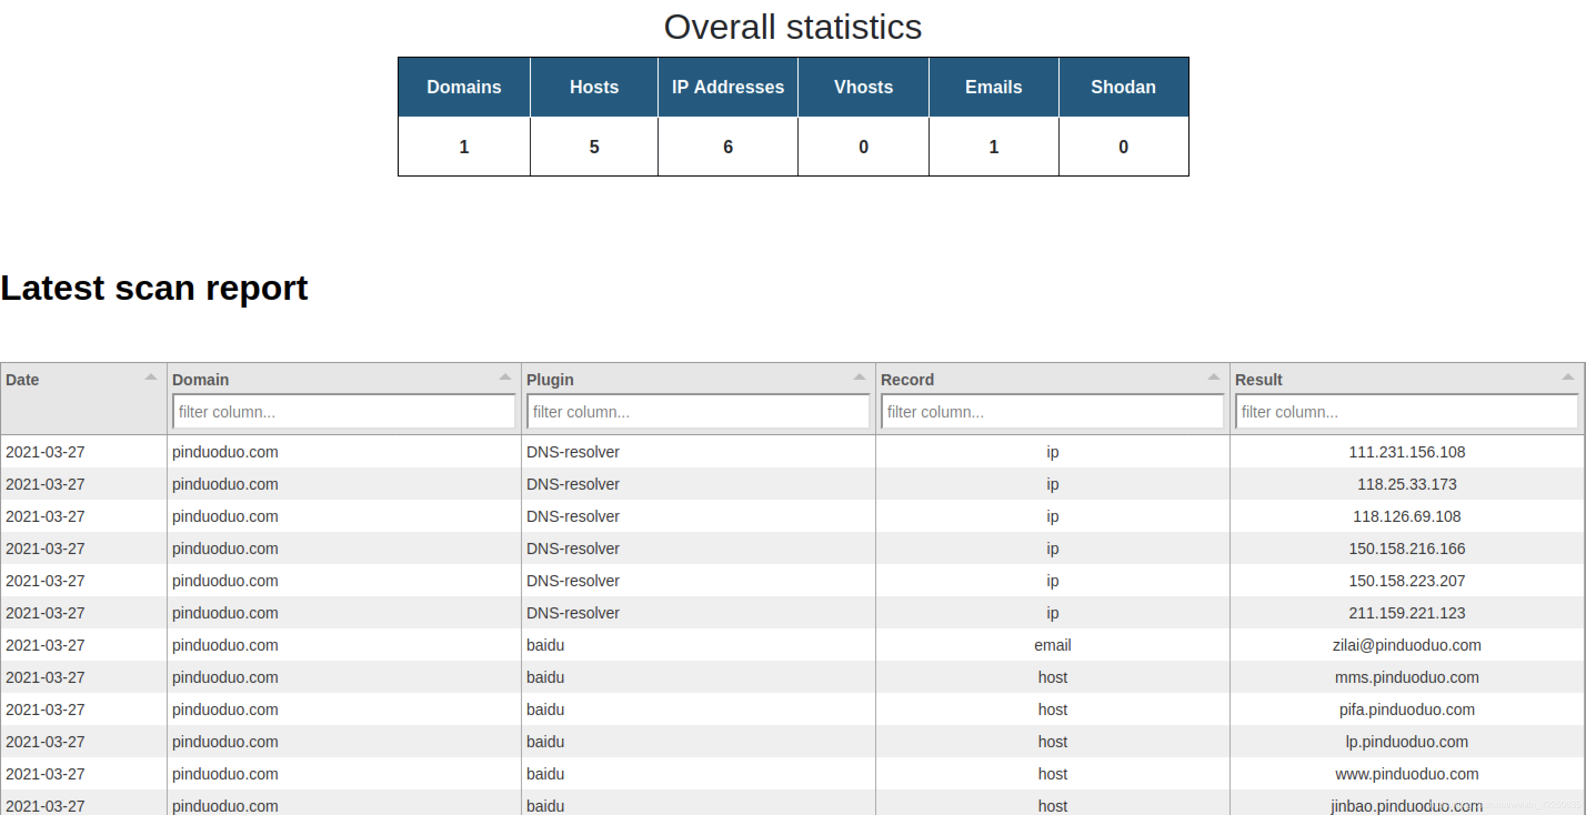The height and width of the screenshot is (815, 1586).
Task: Select host result www.pinduoduo.com
Action: point(1407,774)
